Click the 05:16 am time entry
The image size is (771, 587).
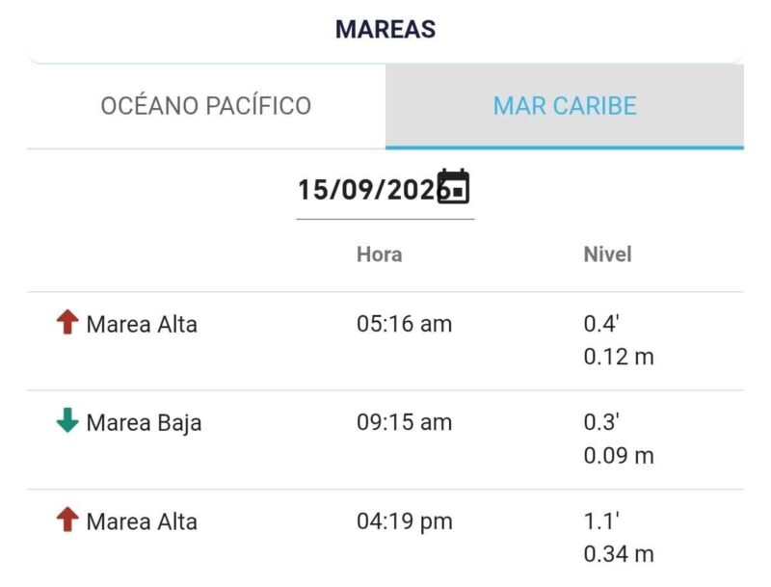404,324
